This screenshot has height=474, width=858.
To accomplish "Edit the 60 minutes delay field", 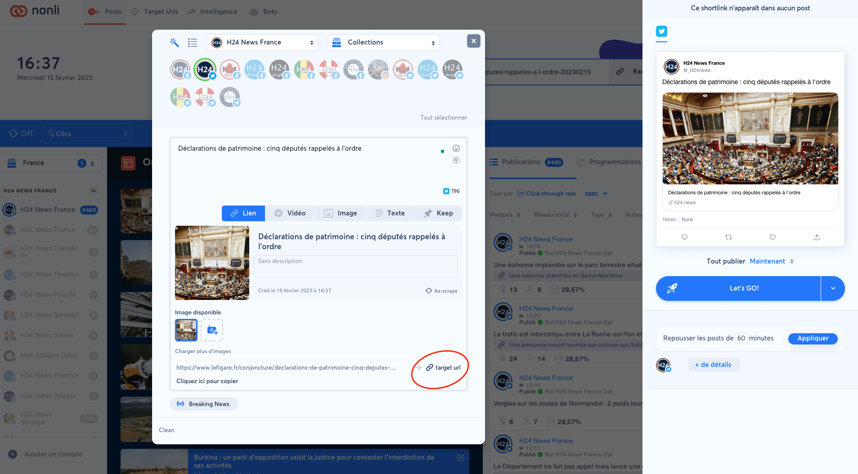I will [741, 338].
